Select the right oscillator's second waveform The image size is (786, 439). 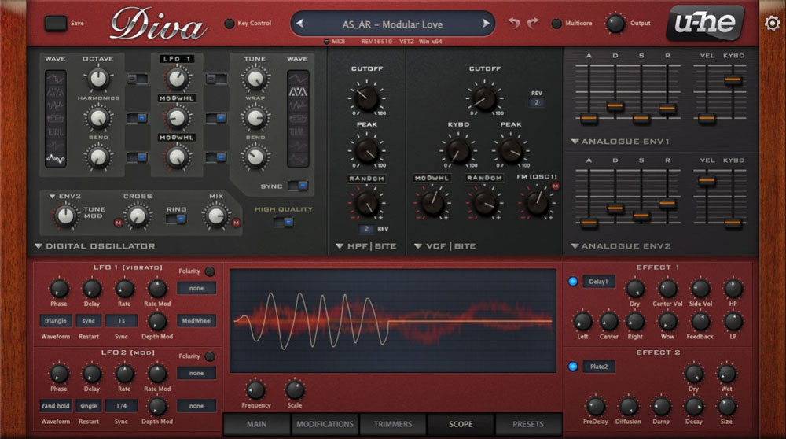point(298,92)
